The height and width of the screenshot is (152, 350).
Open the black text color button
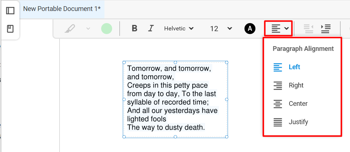(250, 29)
